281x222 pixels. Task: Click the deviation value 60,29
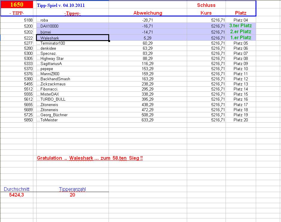coord(148,43)
